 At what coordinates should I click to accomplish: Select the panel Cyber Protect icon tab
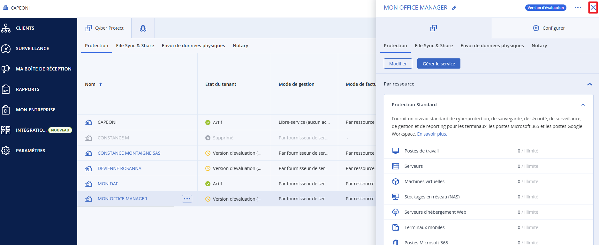tap(434, 28)
